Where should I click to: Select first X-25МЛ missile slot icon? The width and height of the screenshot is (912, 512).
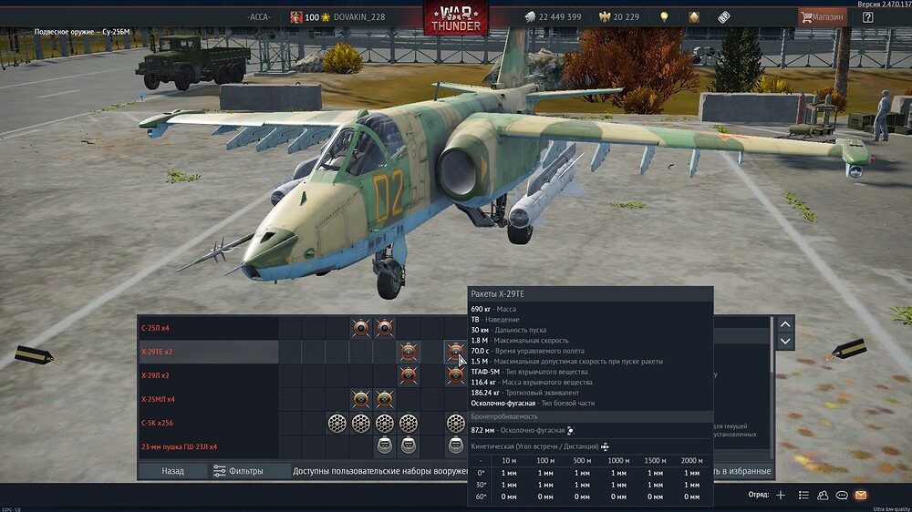[360, 399]
